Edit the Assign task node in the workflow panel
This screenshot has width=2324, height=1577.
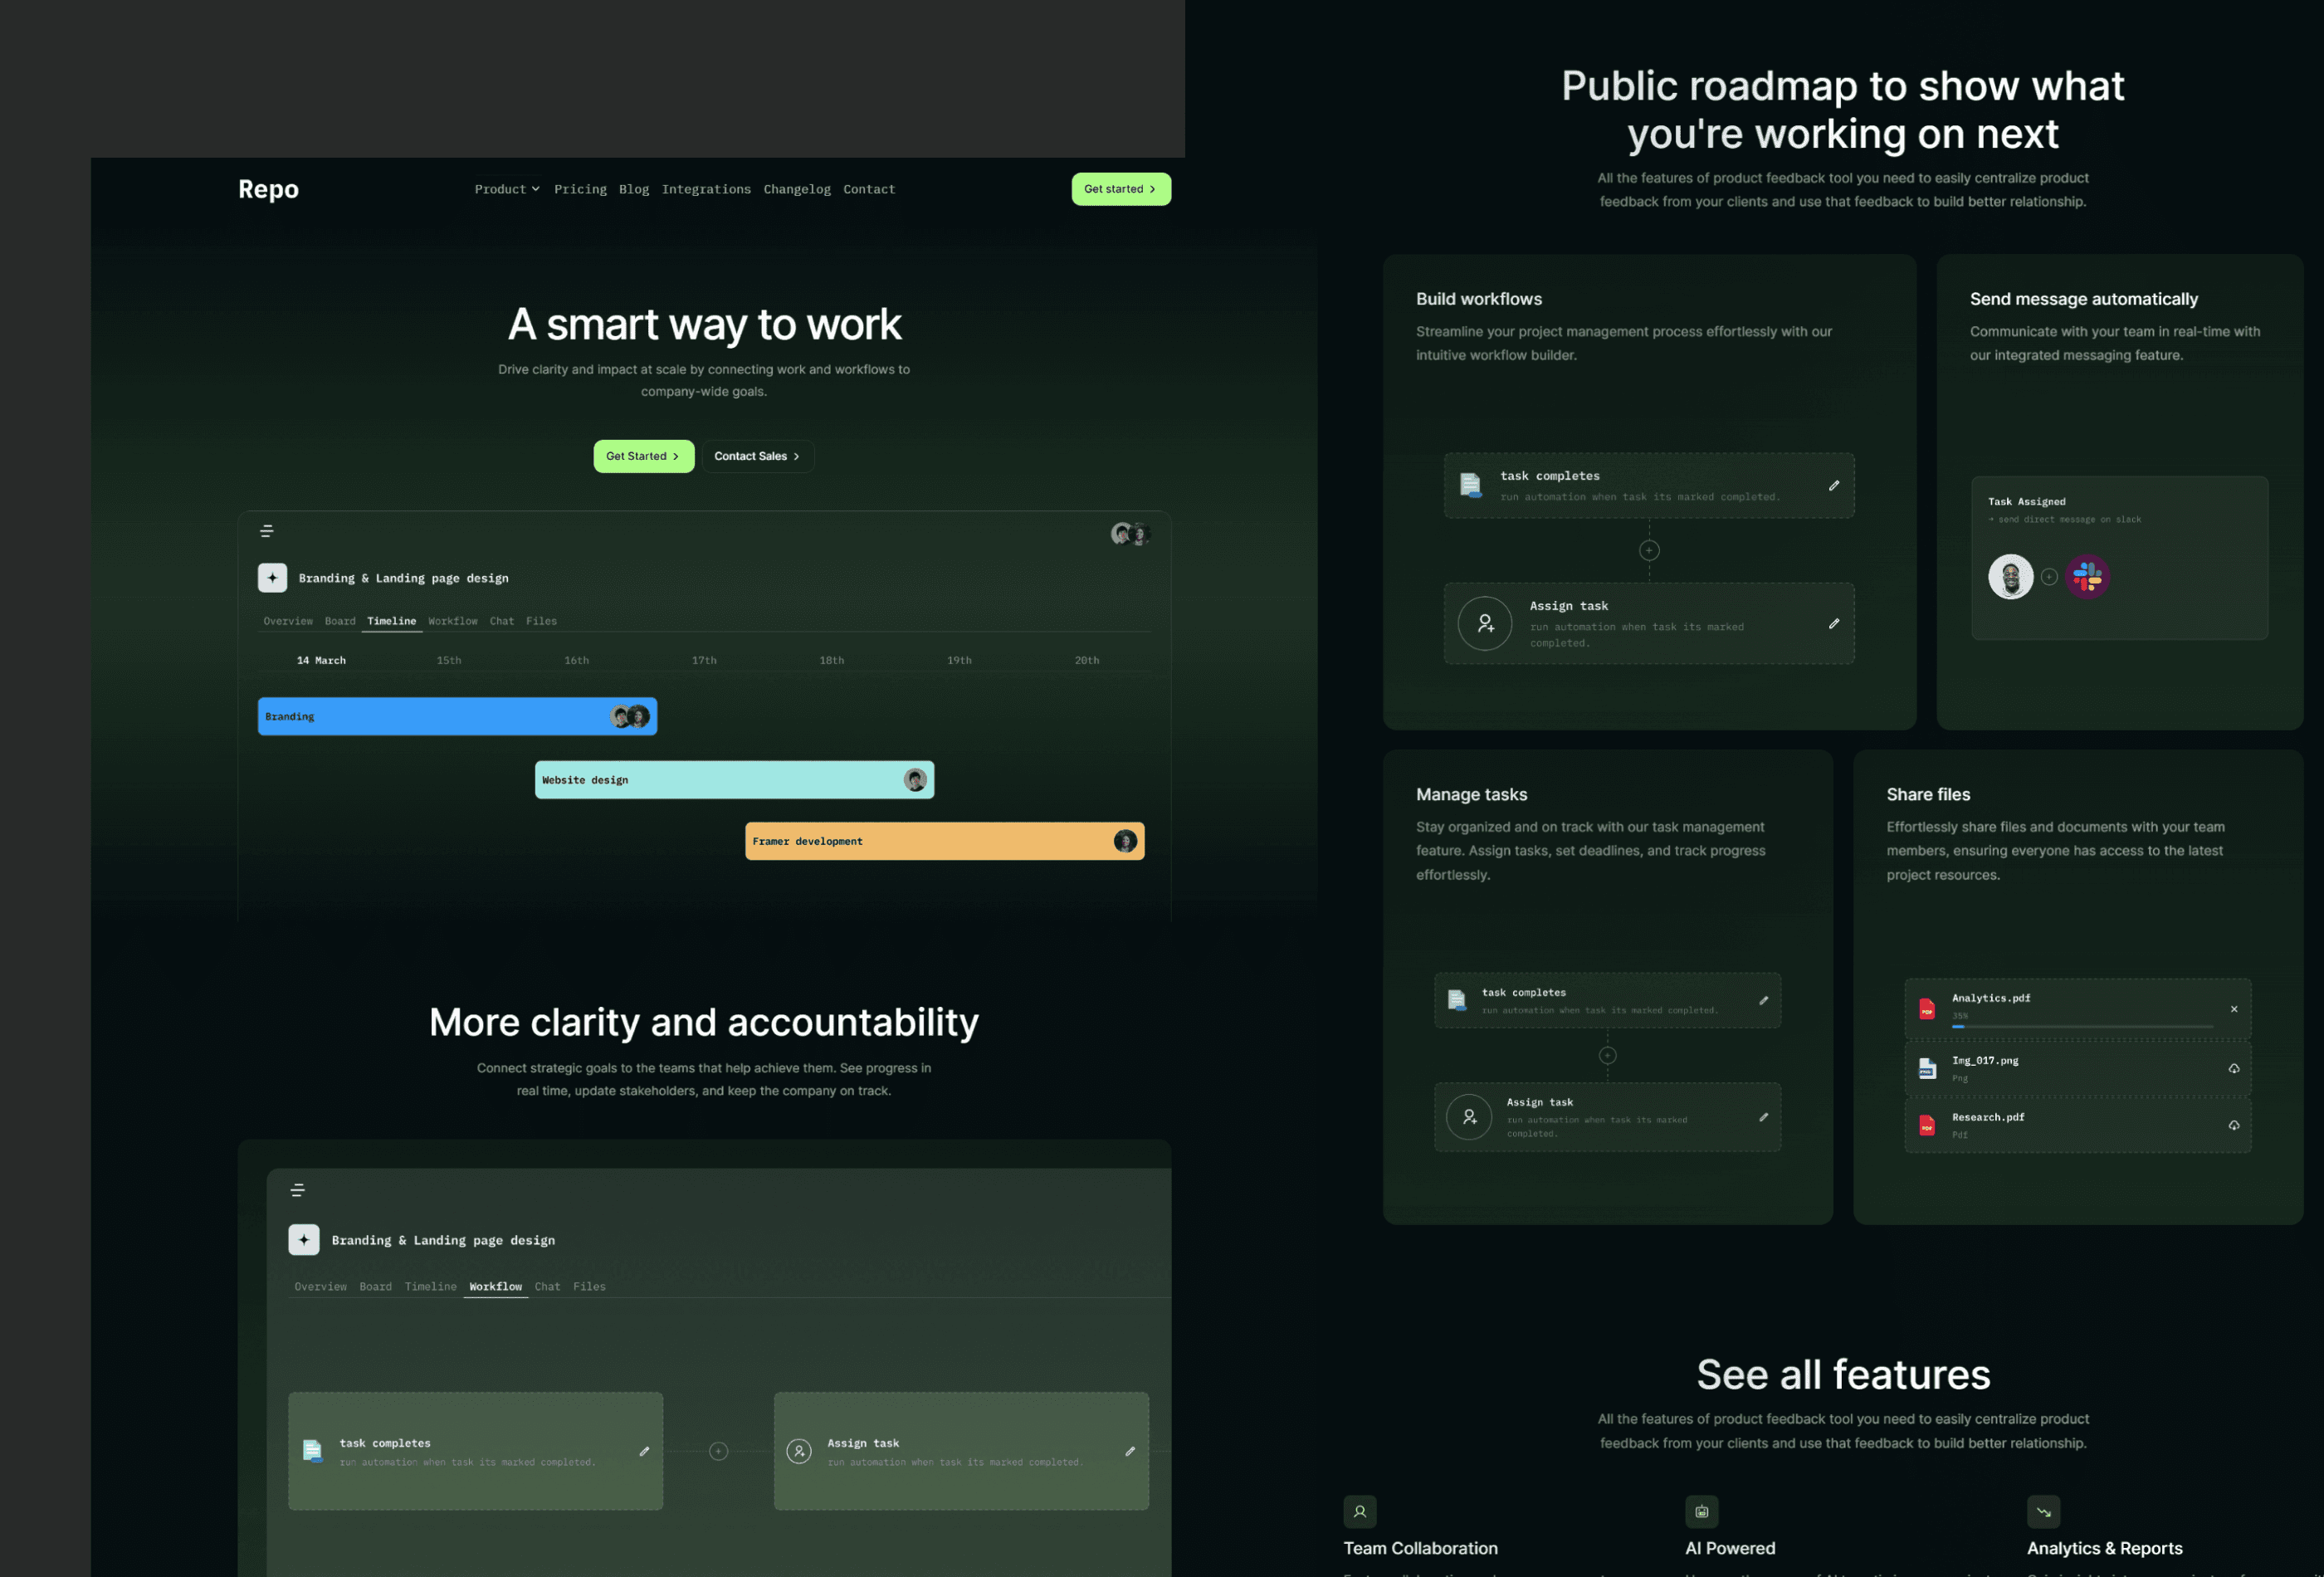coord(1130,1452)
